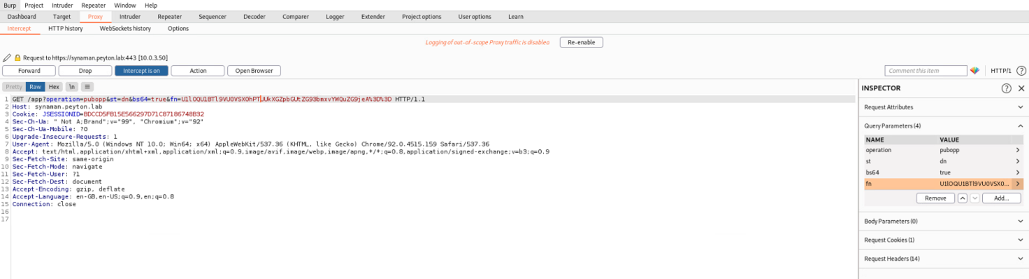The image size is (1029, 279).
Task: Click the HTTP/1 protocol label
Action: pos(1001,70)
